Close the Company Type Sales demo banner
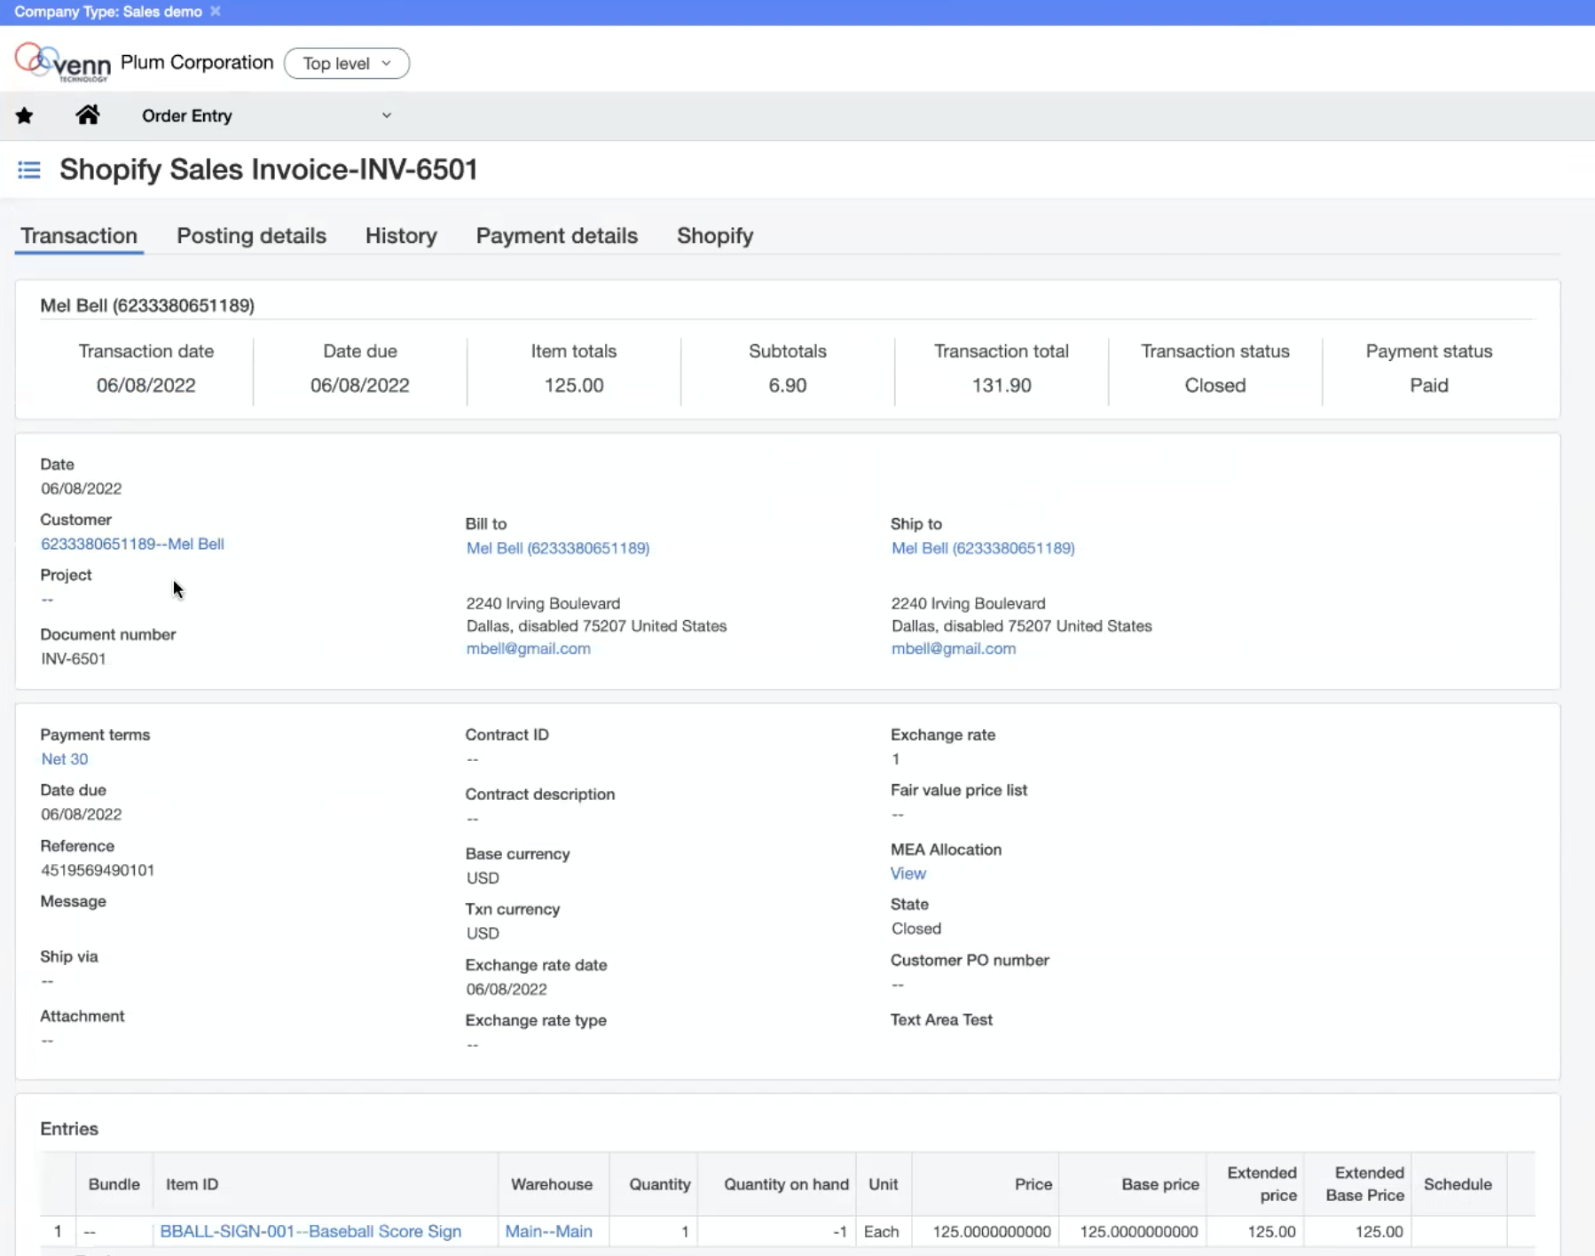 pos(216,12)
